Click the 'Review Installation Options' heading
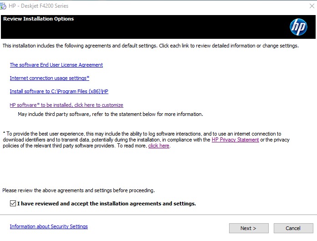Image resolution: width=317 pixels, height=241 pixels. [x=39, y=19]
